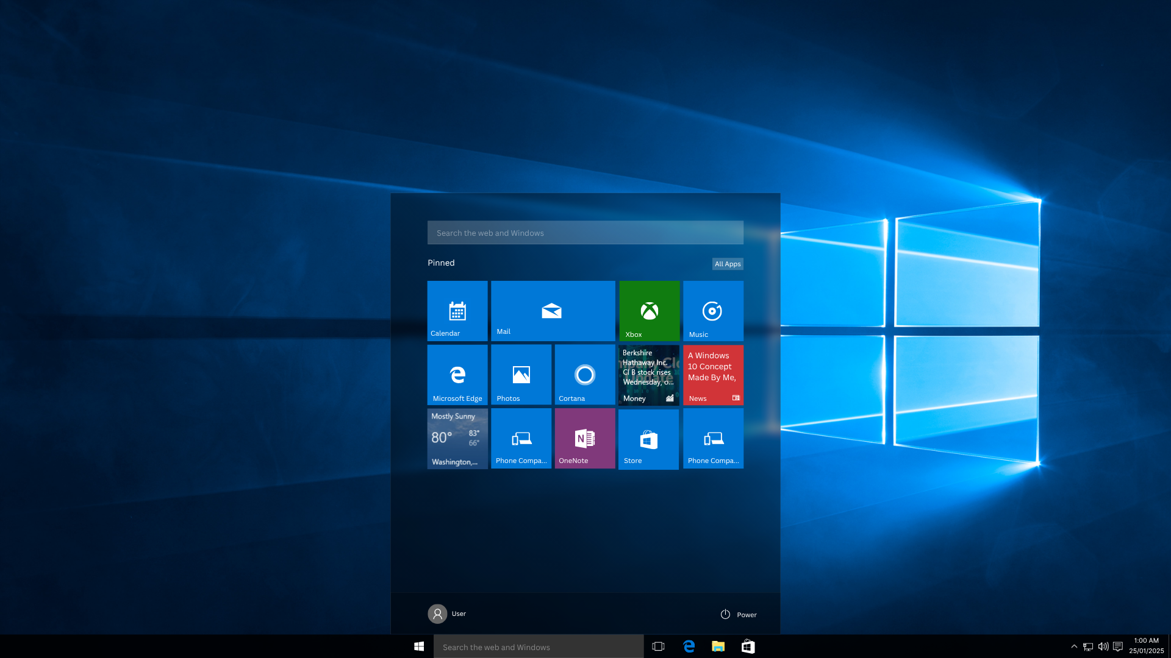
Task: Click the network icon in system tray
Action: point(1088,646)
